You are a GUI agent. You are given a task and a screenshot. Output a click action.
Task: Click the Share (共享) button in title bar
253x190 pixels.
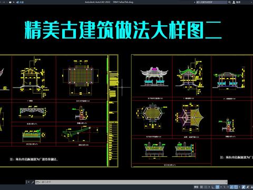pos(20,2)
